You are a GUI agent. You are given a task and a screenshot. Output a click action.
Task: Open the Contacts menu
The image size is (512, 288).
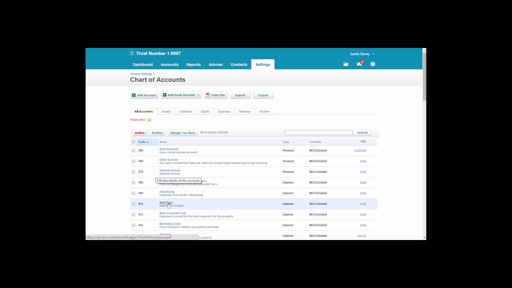coord(239,64)
